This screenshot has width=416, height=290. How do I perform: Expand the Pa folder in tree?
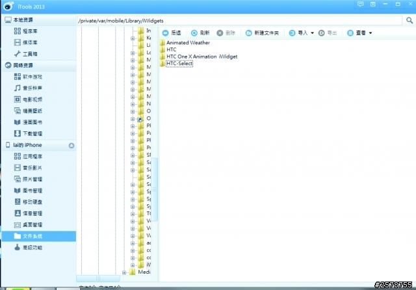click(x=133, y=133)
